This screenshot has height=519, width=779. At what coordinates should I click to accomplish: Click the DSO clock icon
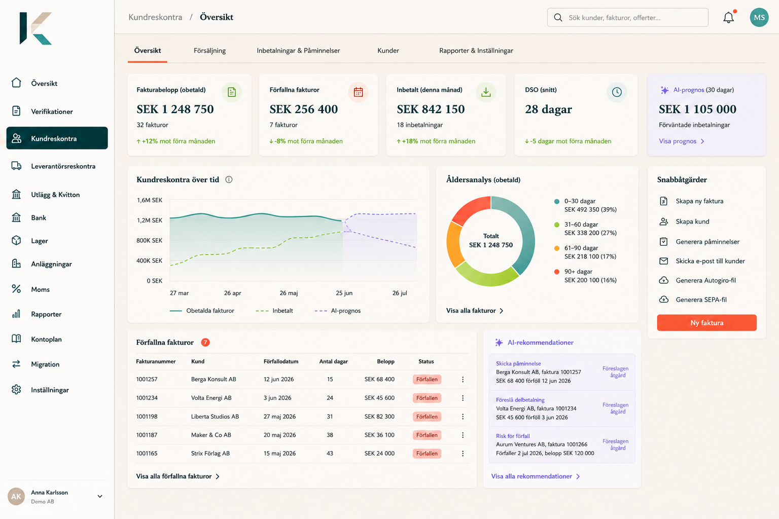(x=617, y=92)
